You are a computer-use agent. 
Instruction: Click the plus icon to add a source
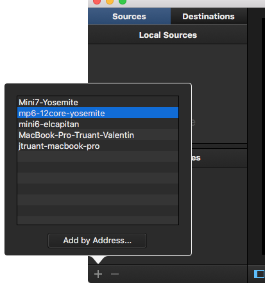click(x=98, y=274)
